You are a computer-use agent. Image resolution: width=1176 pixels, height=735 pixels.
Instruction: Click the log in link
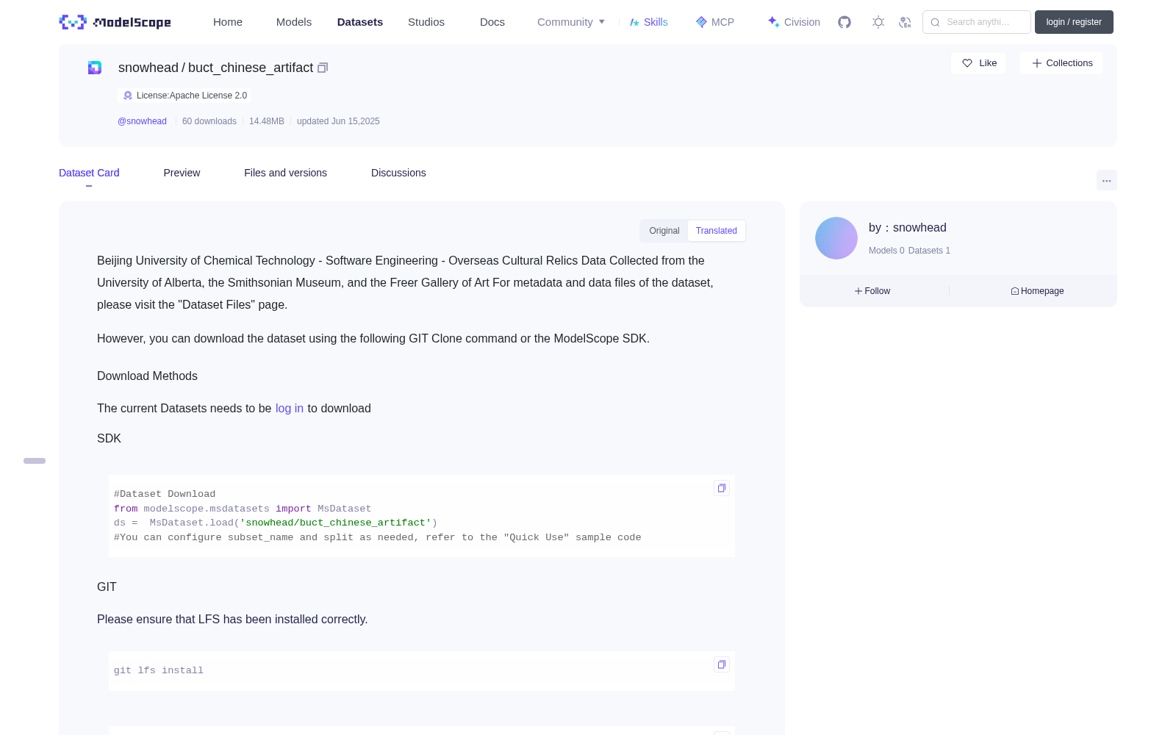290,409
